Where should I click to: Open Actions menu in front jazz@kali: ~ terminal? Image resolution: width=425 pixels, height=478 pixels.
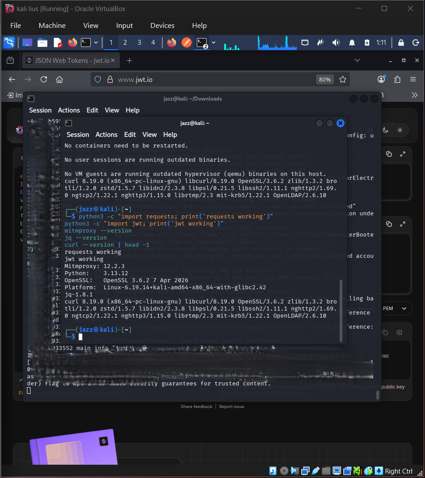107,135
